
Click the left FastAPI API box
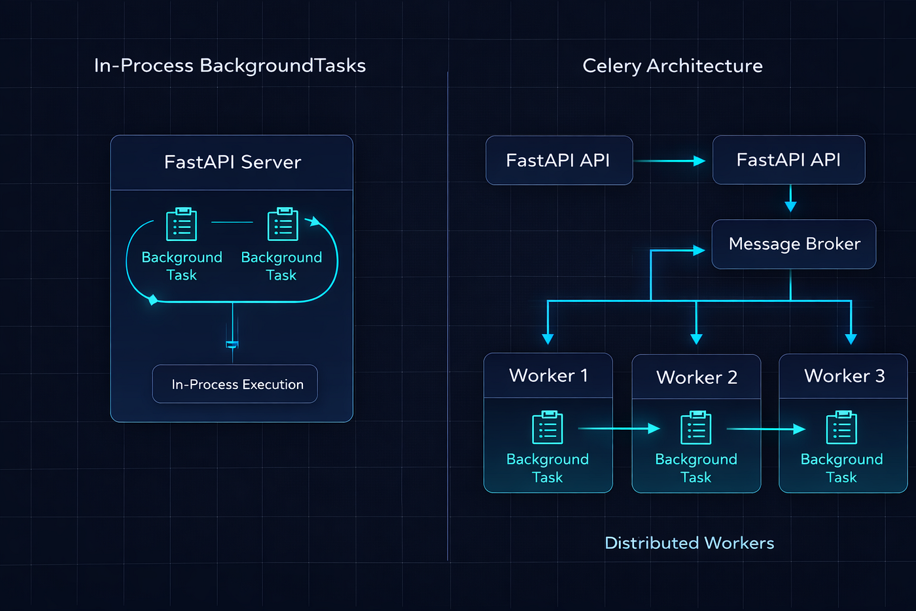pyautogui.click(x=559, y=160)
